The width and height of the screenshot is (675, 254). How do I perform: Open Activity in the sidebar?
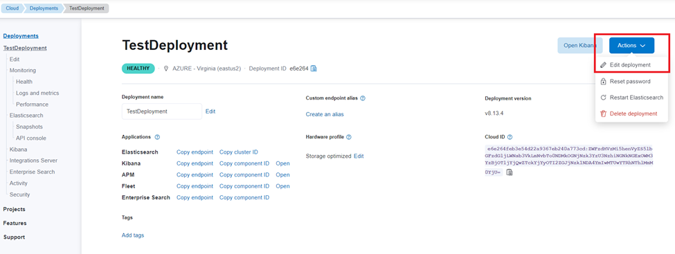tap(19, 183)
